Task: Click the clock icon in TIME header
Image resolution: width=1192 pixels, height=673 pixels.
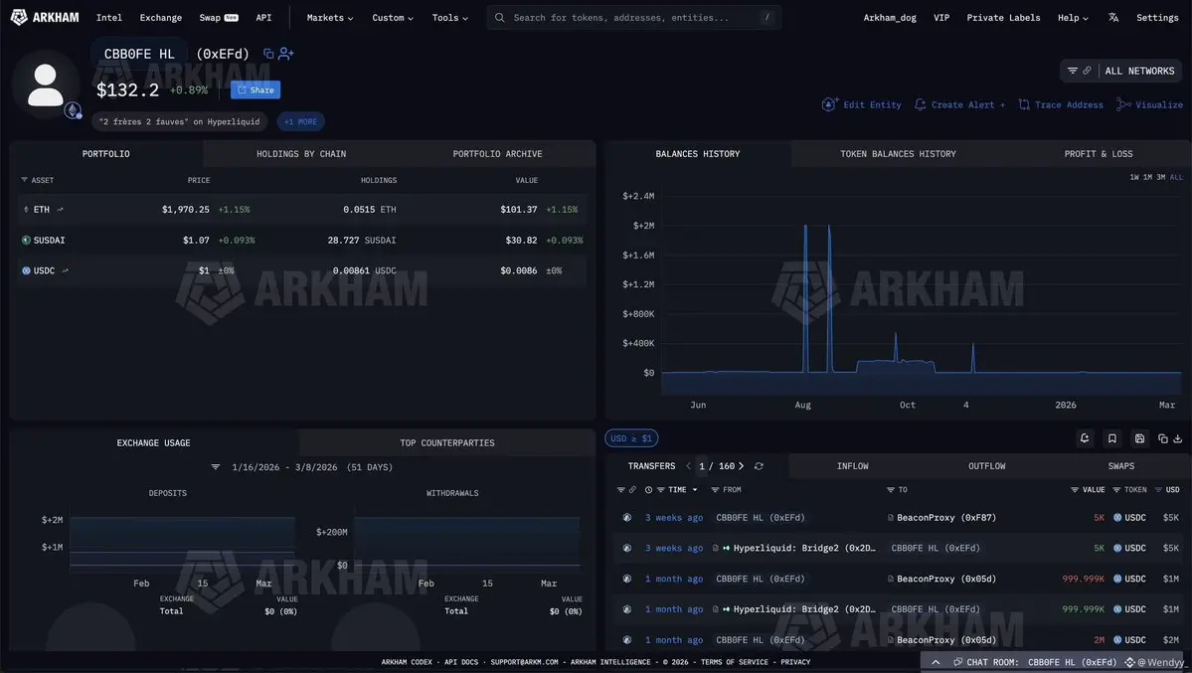Action: [648, 490]
